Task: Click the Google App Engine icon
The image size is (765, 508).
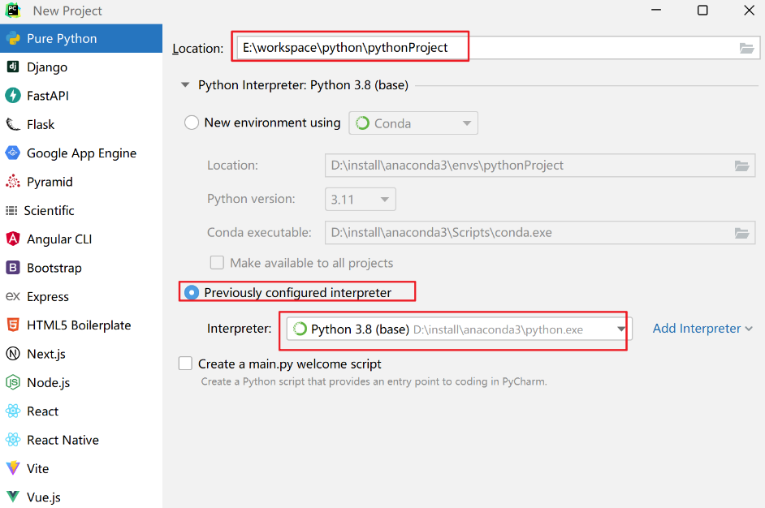Action: point(13,153)
